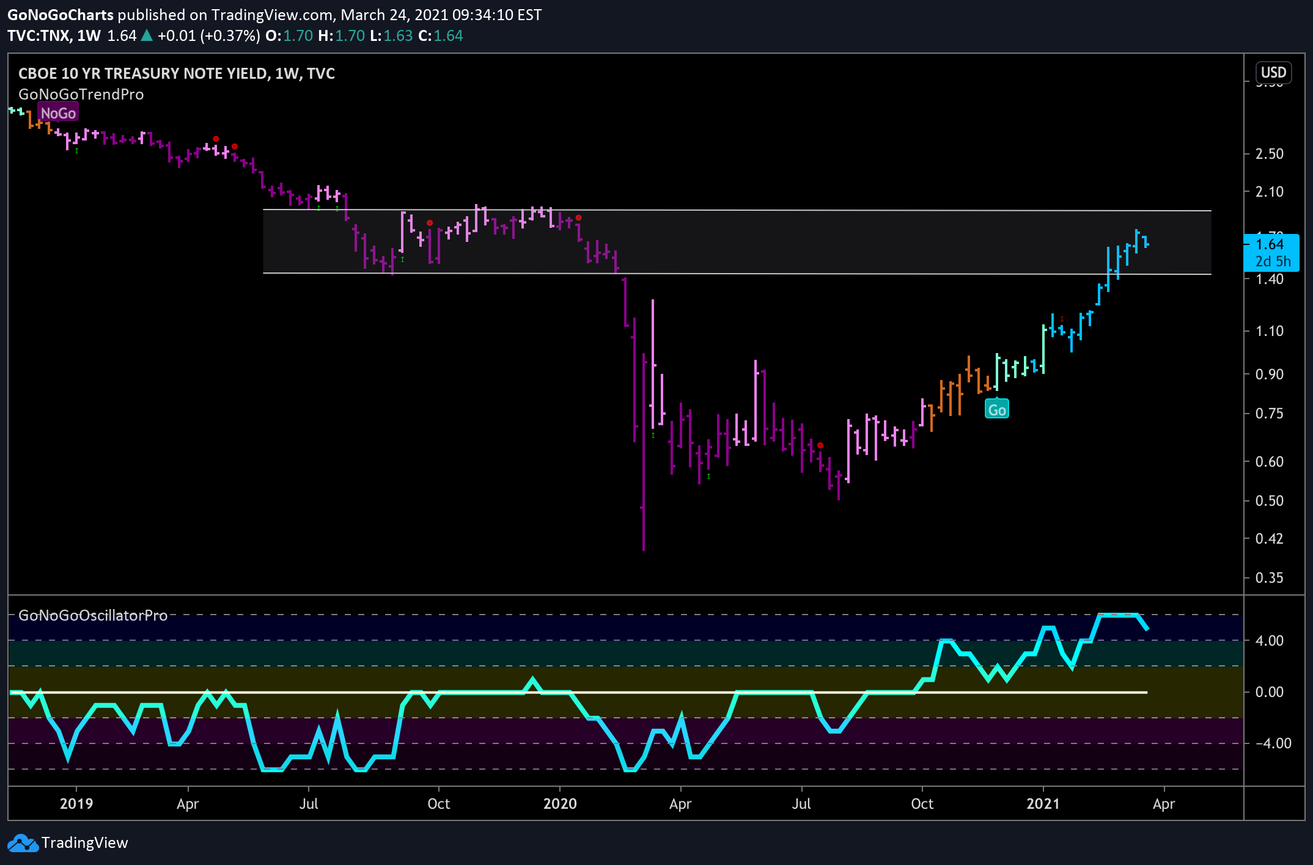
Task: Click the C:1.64 close value
Action: tap(441, 35)
